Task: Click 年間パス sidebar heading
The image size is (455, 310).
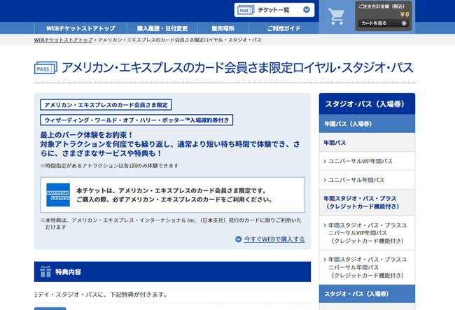Action: 367,142
